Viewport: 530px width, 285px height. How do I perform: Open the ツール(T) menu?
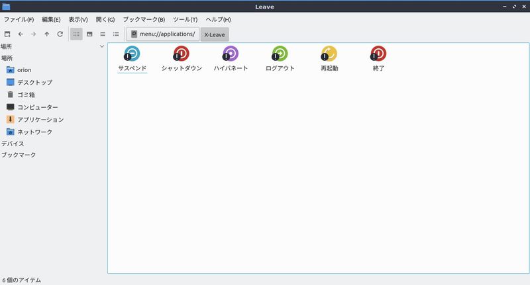185,19
